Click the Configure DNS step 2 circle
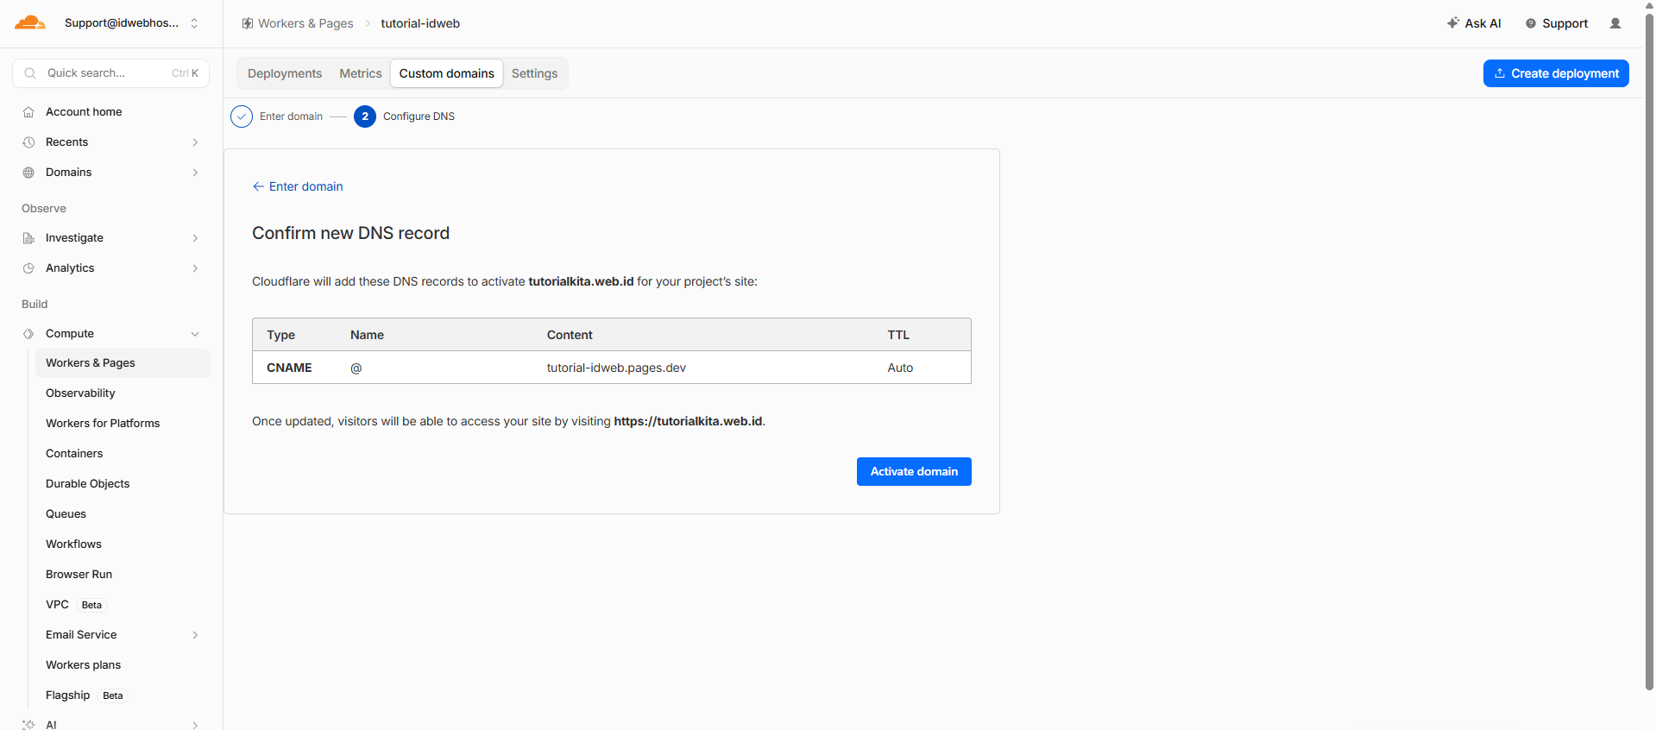This screenshot has height=730, width=1656. (365, 116)
